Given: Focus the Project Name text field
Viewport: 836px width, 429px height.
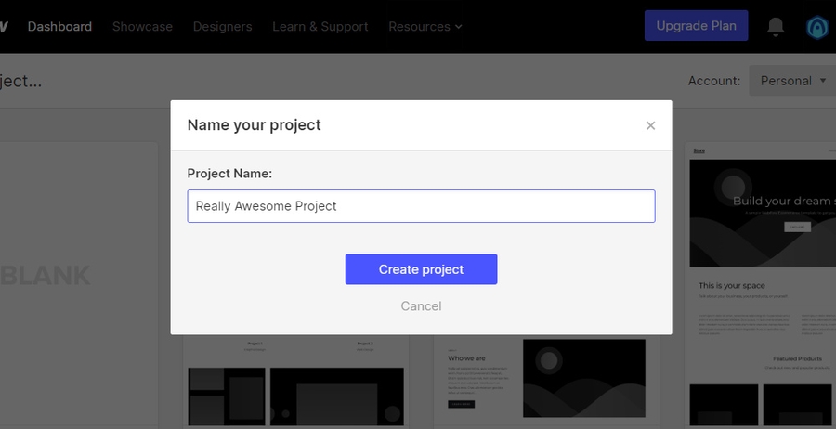Looking at the screenshot, I should 421,206.
